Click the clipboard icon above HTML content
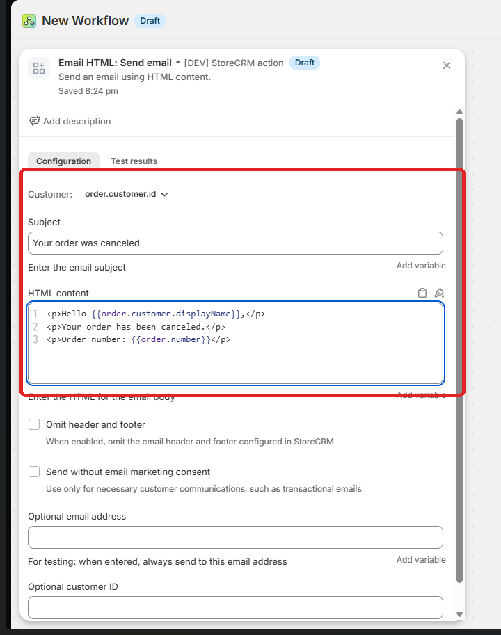 pos(422,293)
